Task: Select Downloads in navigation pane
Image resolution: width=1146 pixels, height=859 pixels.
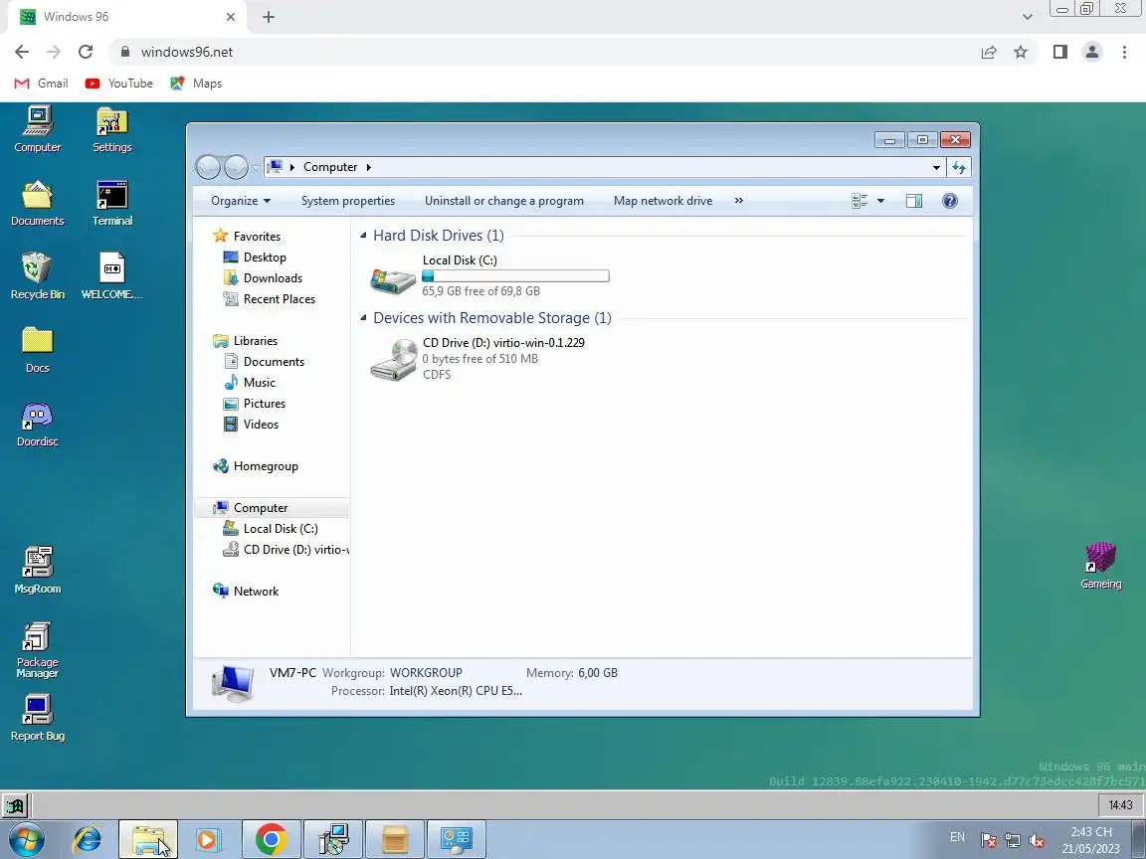Action: point(262,278)
